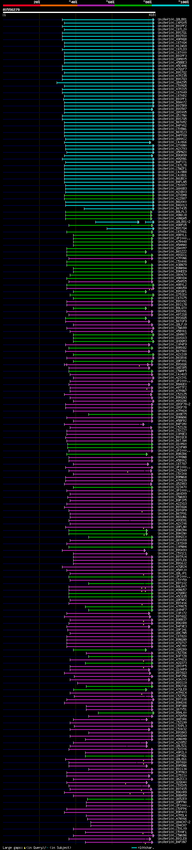Select the UniRef100_B9S587 label
The image size is (192, 850).
coord(172,109)
